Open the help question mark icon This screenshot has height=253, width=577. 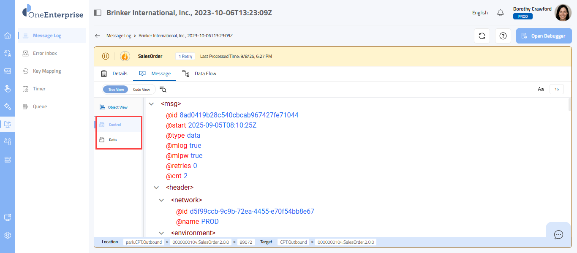(503, 36)
